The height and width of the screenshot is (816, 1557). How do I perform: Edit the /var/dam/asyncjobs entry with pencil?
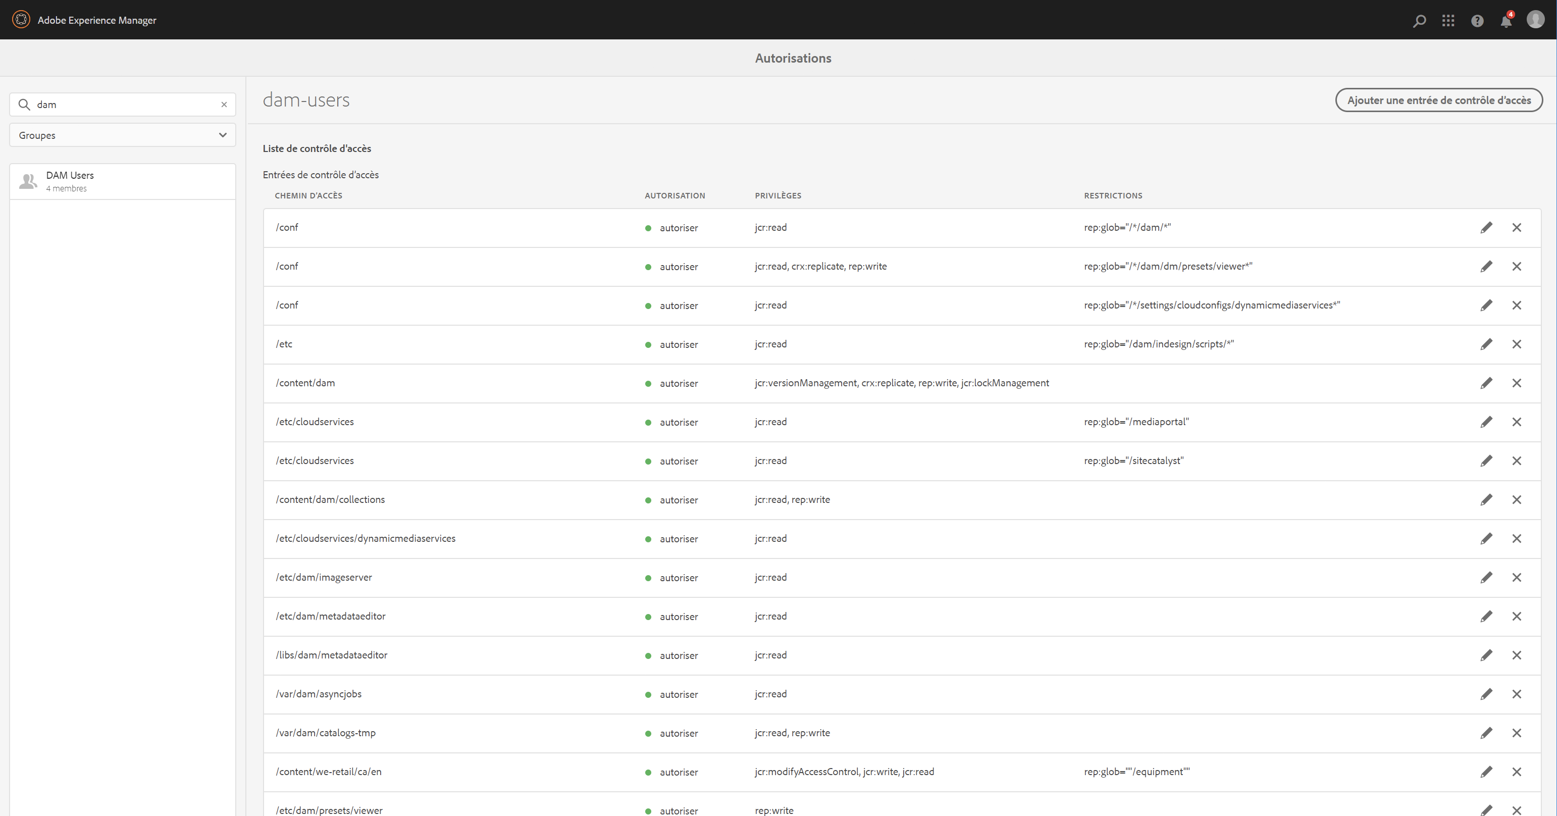click(x=1486, y=694)
